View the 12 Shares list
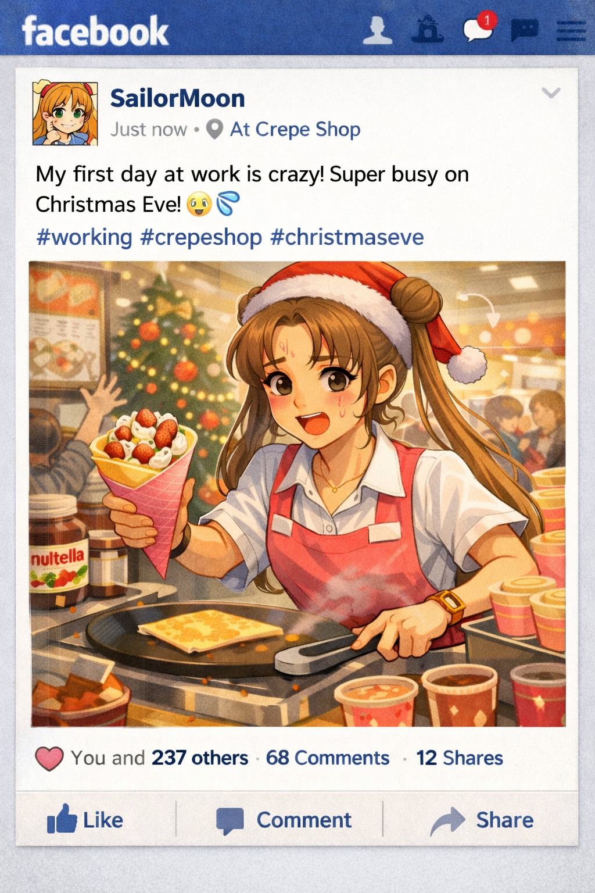Viewport: 595px width, 893px height. (460, 758)
